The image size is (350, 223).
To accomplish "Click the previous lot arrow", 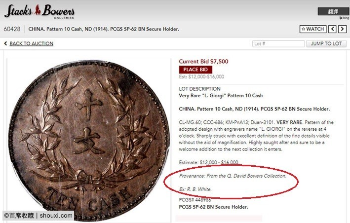I will pos(332,29).
